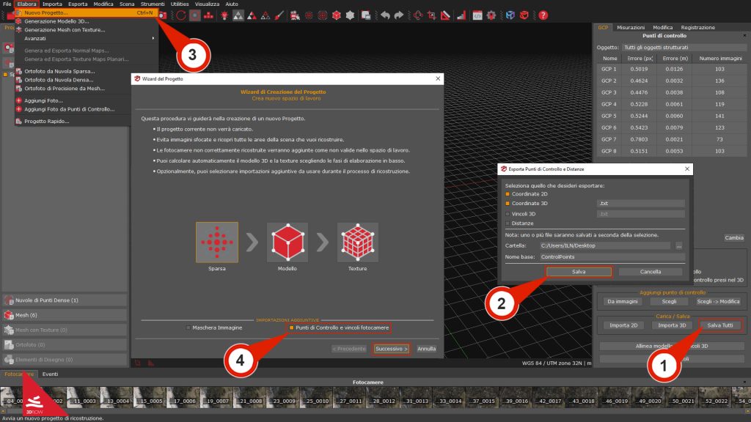Expand the Avanzati submenu
Viewport: 751px width, 422px height.
[87, 38]
